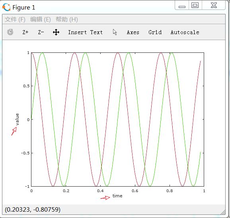Click the Autoscale button
The width and height of the screenshot is (230, 218).
point(185,32)
